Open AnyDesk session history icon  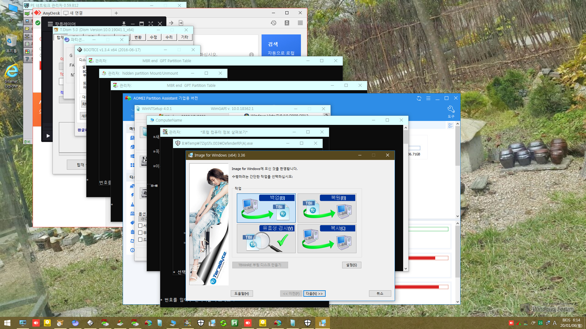pyautogui.click(x=273, y=23)
